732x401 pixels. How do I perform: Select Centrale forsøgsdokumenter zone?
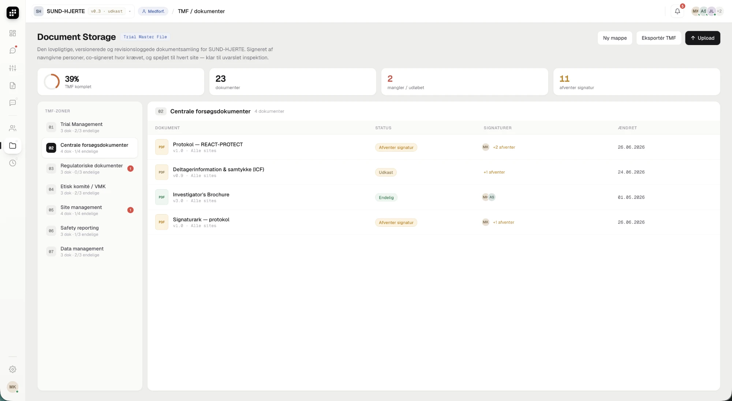[x=90, y=148]
